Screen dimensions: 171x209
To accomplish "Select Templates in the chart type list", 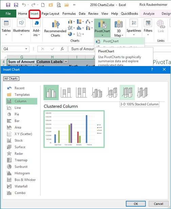I will point(22,95).
